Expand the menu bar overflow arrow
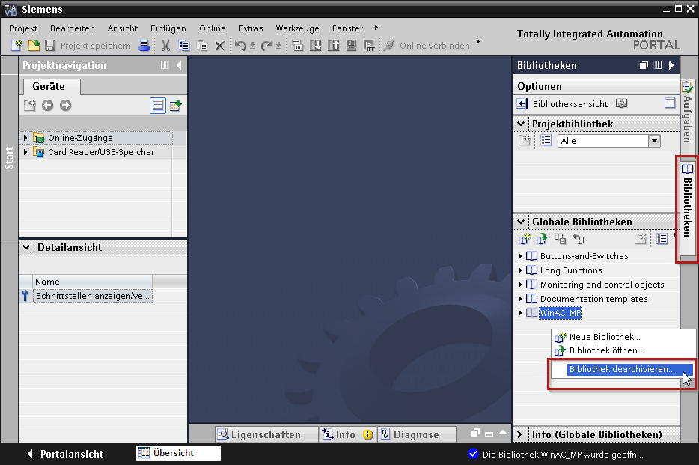 [376, 28]
